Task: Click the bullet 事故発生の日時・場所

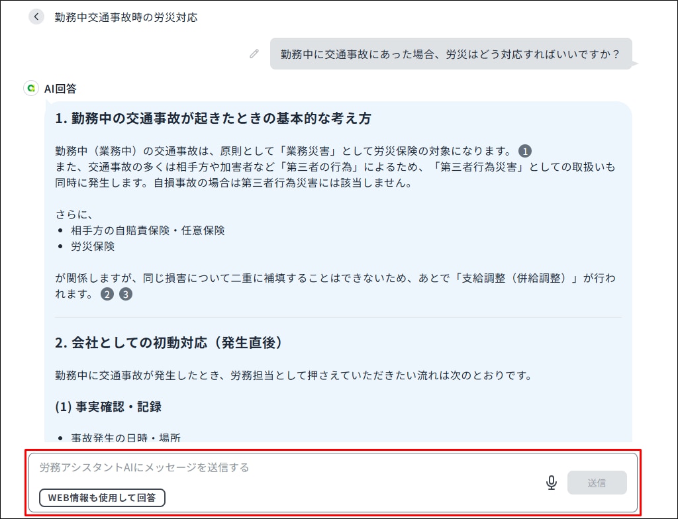Action: [x=125, y=437]
